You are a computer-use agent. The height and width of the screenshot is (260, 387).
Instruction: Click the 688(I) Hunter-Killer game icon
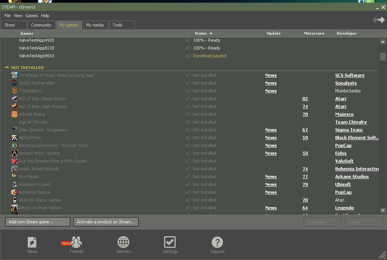(14, 83)
